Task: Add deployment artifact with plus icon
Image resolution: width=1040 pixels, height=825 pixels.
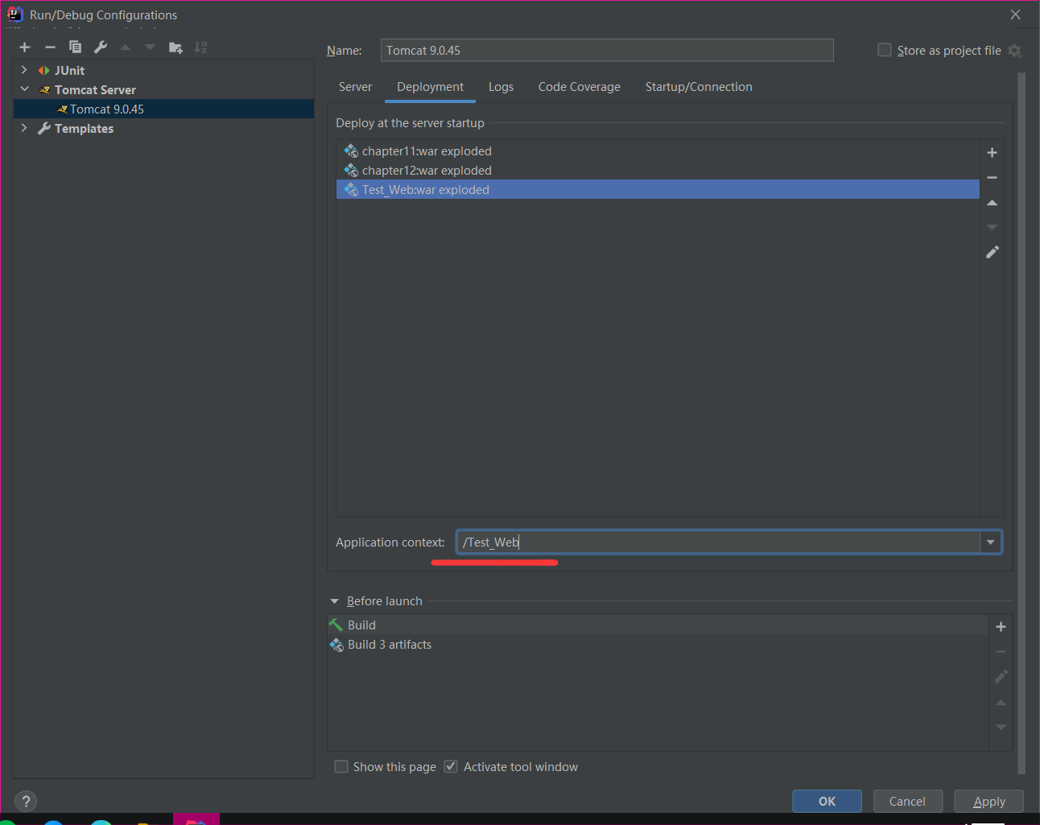Action: 992,153
